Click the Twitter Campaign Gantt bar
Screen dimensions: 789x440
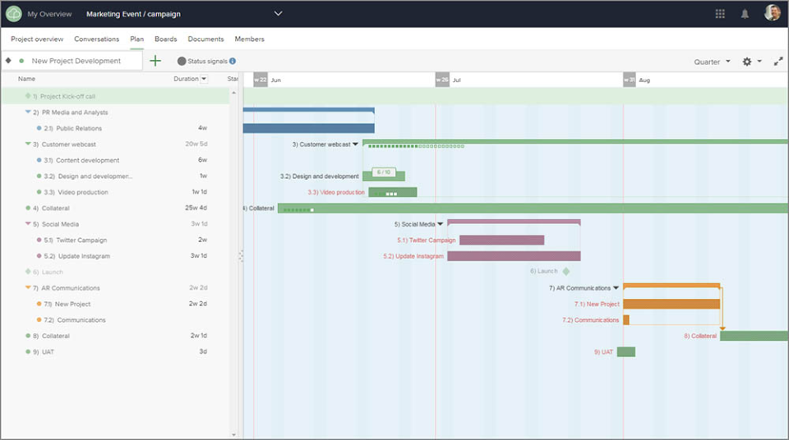point(501,241)
